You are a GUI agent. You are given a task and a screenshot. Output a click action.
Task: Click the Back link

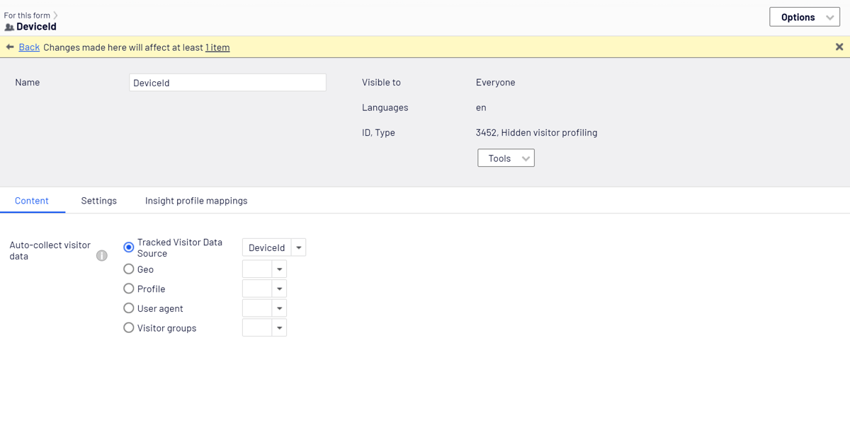29,47
